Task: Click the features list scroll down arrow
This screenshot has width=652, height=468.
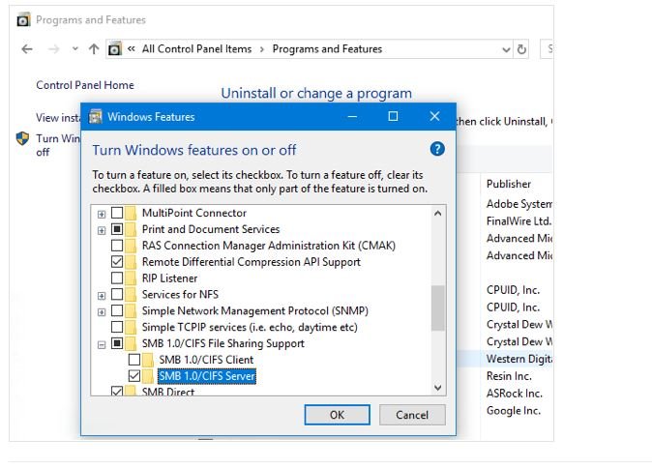Action: (x=437, y=388)
